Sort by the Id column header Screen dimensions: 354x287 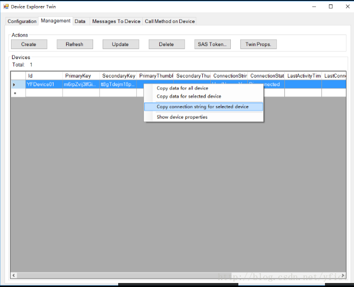coord(44,76)
